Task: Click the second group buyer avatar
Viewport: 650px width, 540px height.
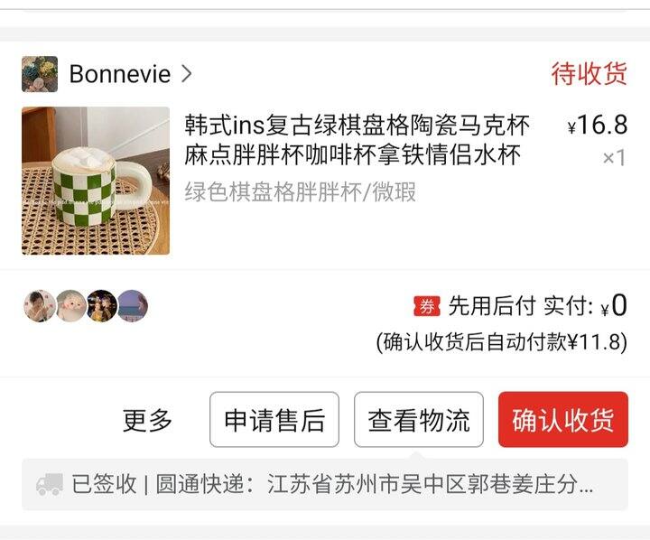Action: (x=71, y=305)
